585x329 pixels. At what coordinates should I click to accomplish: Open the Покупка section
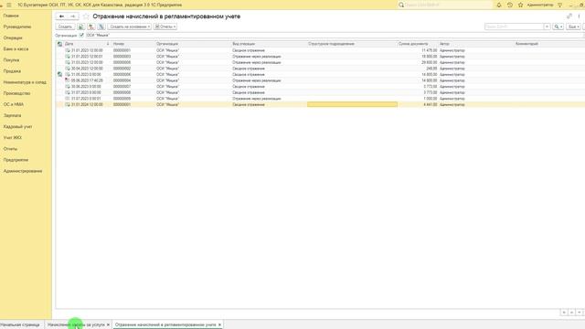[11, 60]
